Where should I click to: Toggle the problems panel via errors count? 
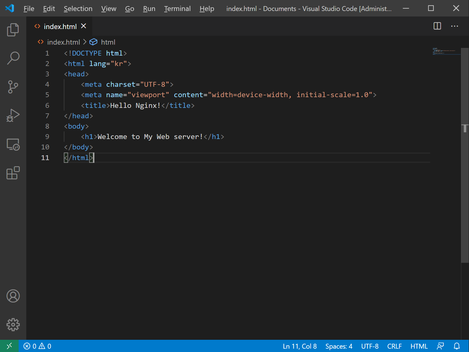point(37,346)
